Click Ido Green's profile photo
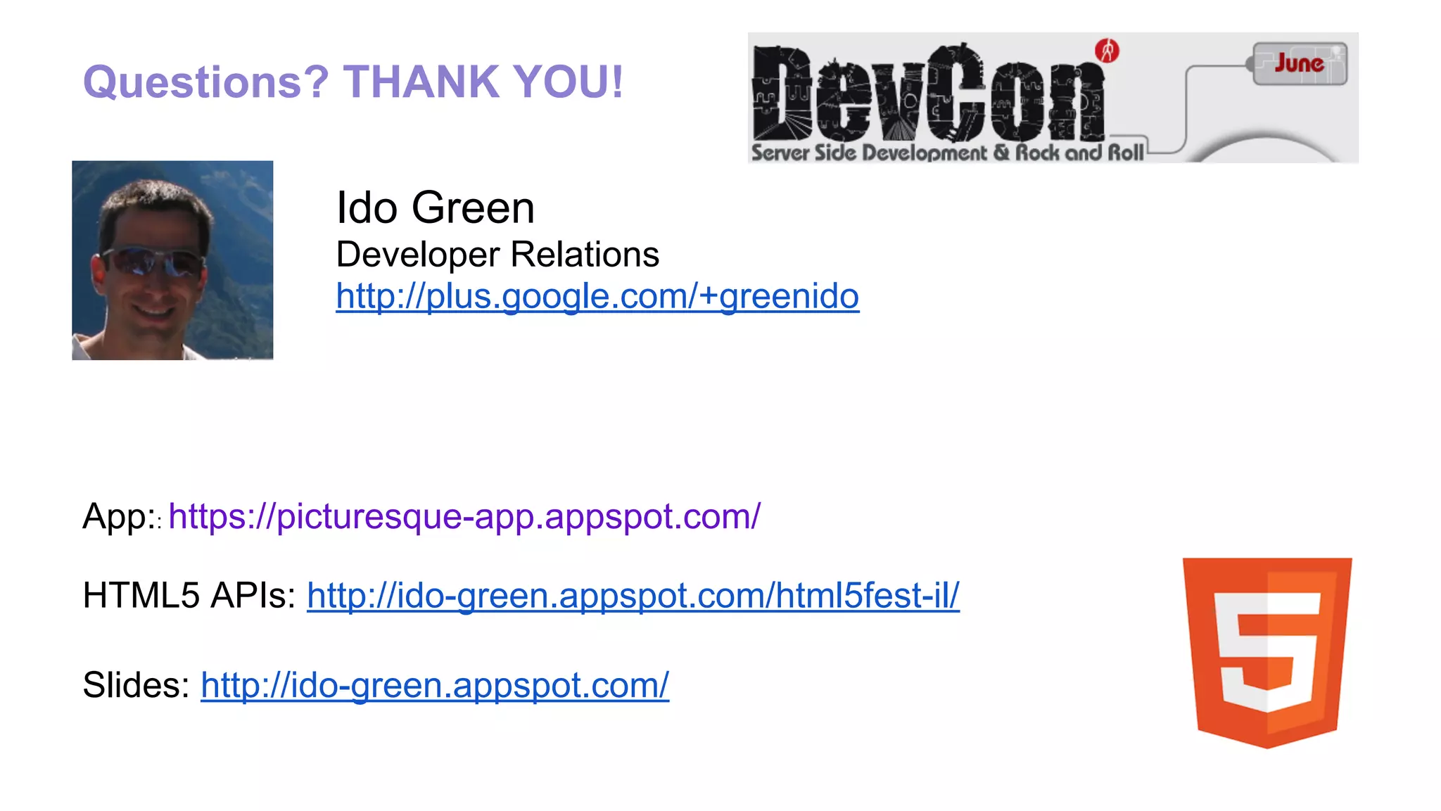The width and height of the screenshot is (1441, 811). pos(172,260)
